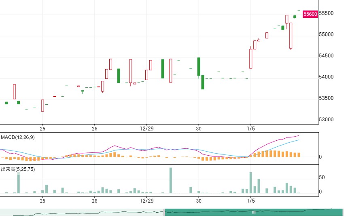The height and width of the screenshot is (224, 350).
Task: Click the unselected left part of navigator
Action: (81, 212)
